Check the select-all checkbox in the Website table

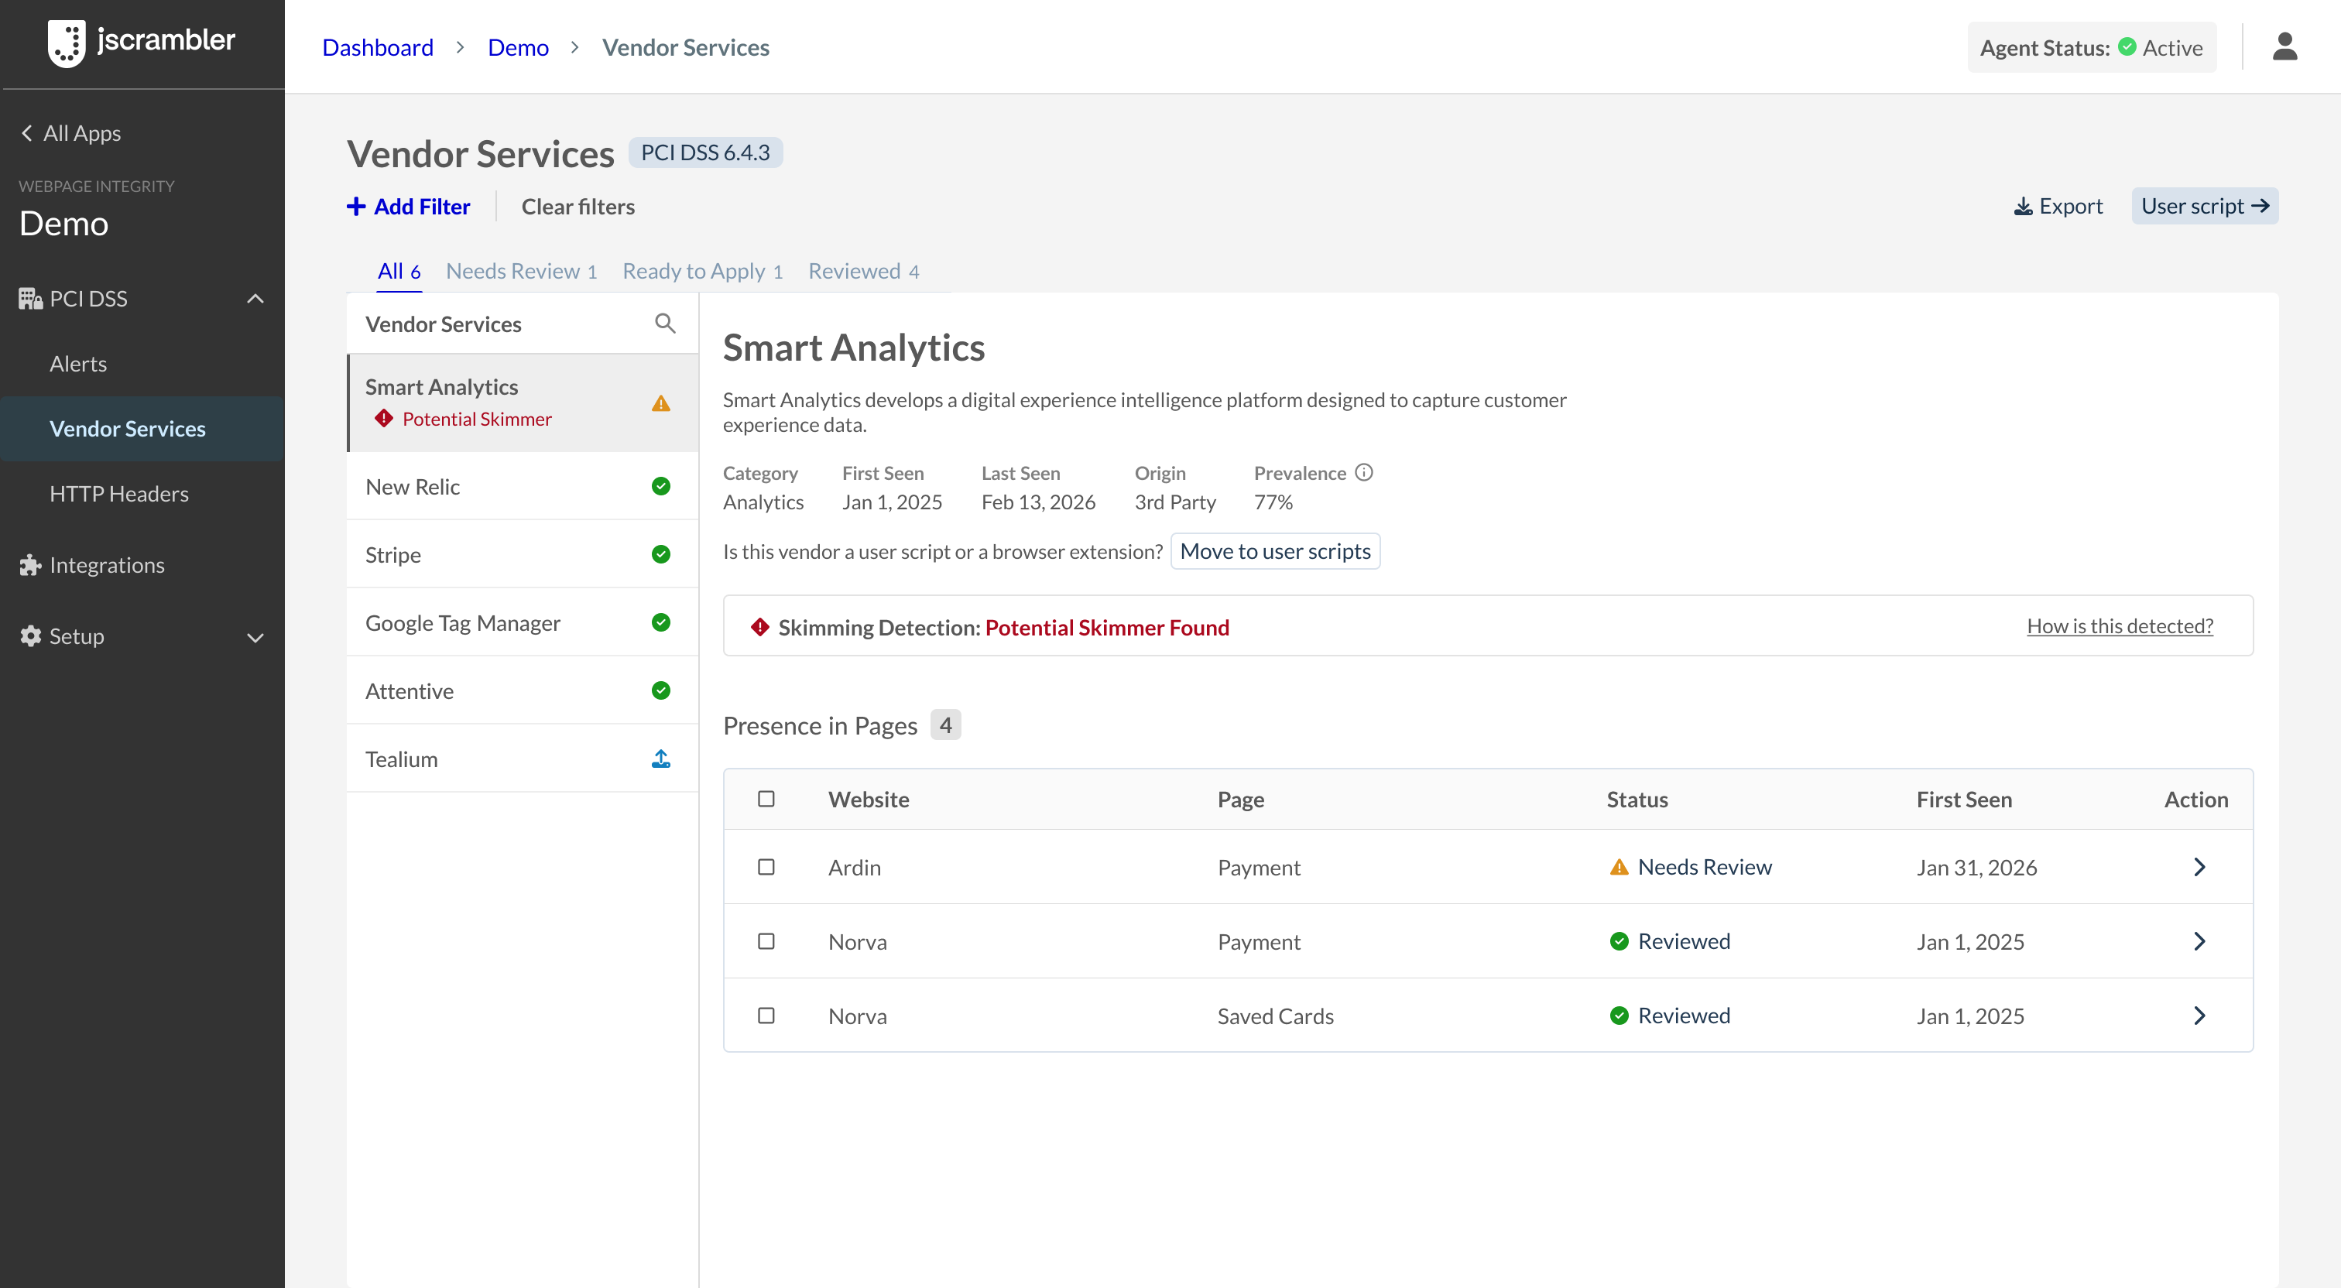coord(766,798)
